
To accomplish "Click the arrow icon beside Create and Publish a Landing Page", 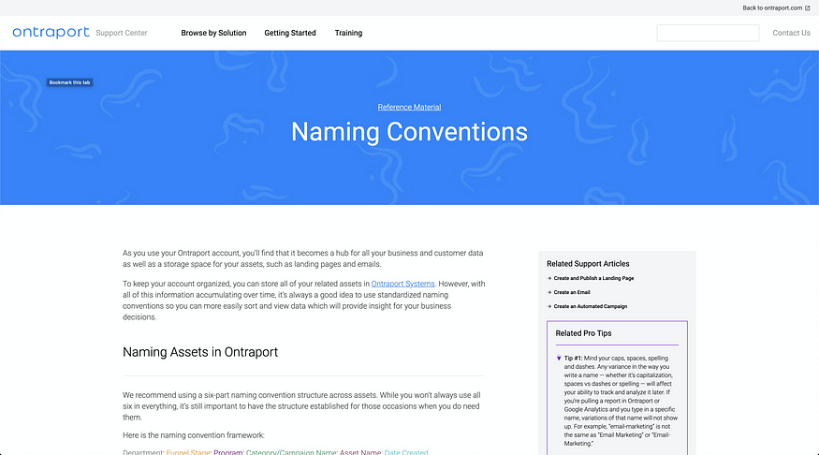I will click(548, 278).
